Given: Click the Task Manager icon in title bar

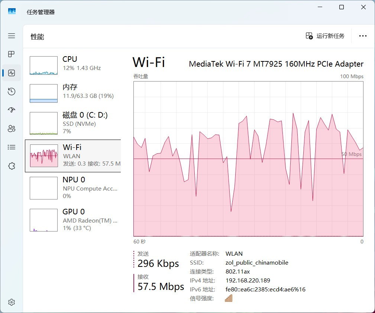Looking at the screenshot, I should point(12,11).
